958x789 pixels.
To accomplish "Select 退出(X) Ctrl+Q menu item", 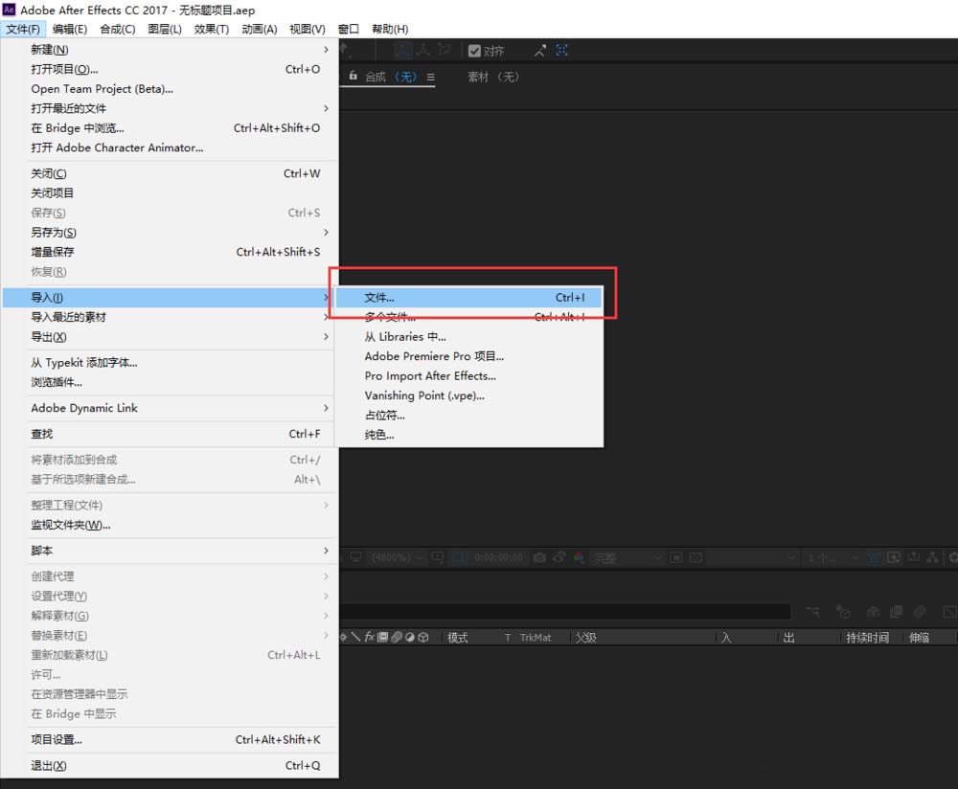I will click(170, 765).
